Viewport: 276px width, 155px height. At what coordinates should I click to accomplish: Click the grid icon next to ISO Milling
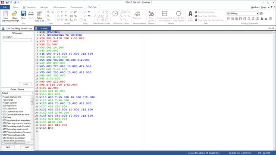pos(261,13)
